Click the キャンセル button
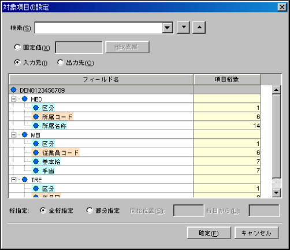290x250 pixels. pyautogui.click(x=256, y=233)
